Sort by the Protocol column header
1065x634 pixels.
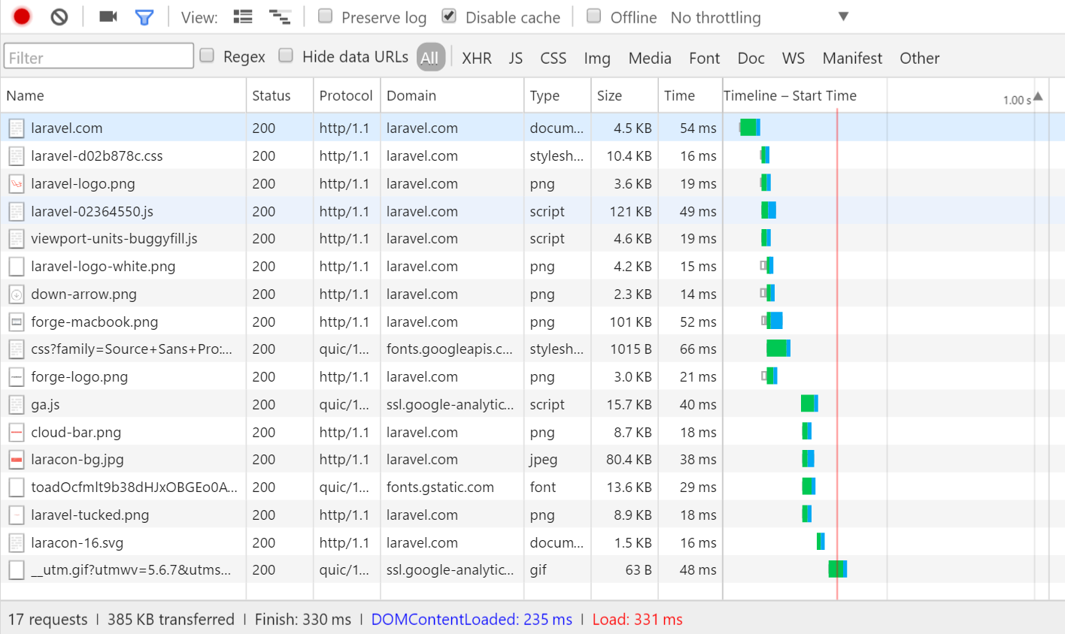[x=347, y=95]
